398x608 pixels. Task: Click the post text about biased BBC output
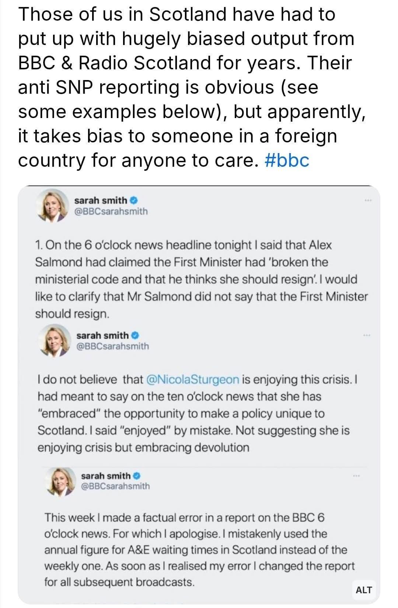tap(186, 87)
